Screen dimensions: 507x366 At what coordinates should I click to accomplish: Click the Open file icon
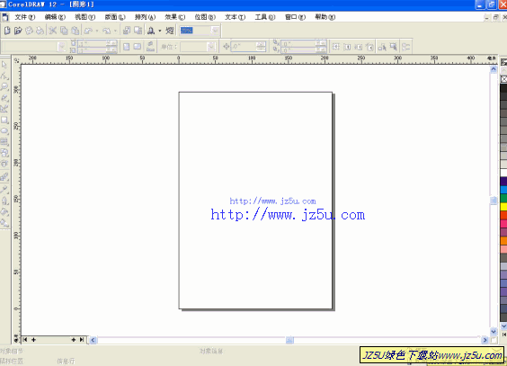(18, 31)
